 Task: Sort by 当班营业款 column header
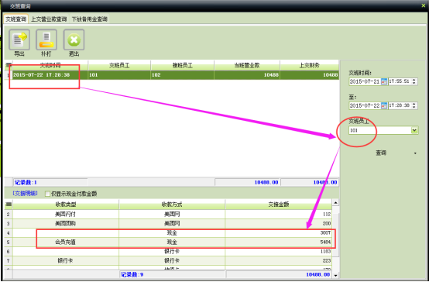247,65
